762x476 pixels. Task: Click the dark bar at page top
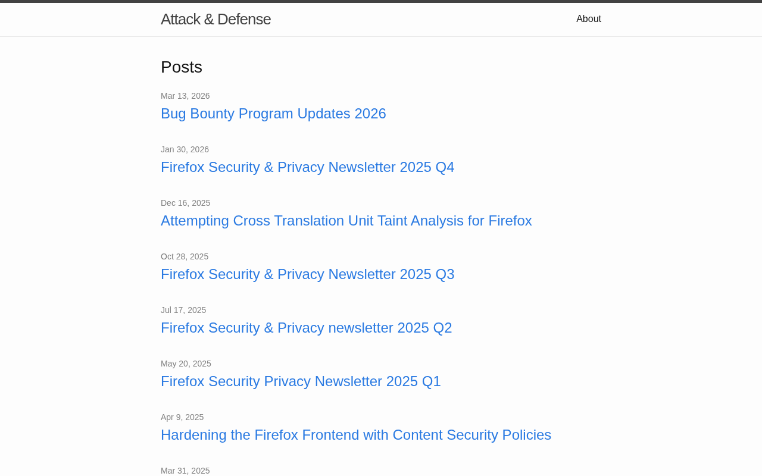tap(381, 1)
